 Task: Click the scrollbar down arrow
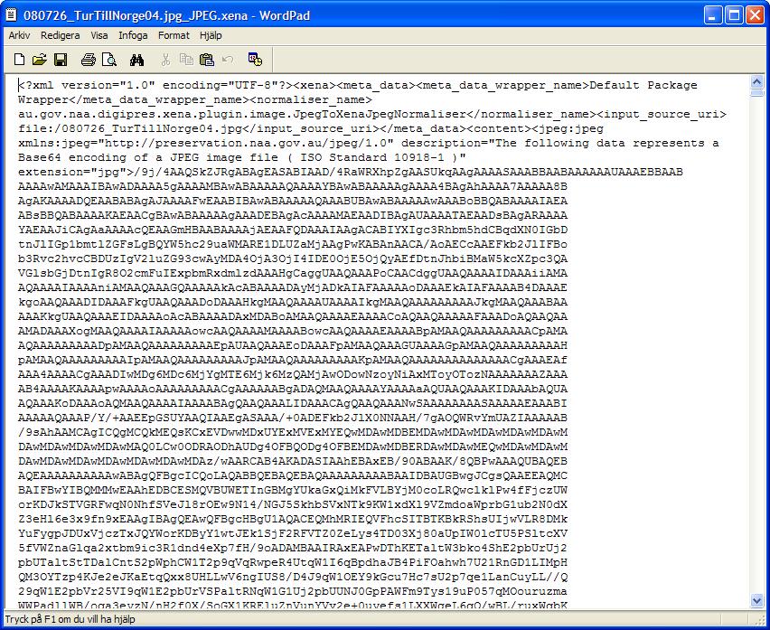pos(756,600)
